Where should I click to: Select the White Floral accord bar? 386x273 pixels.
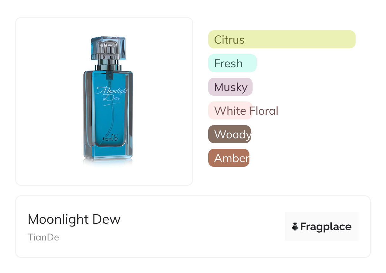[x=230, y=111]
